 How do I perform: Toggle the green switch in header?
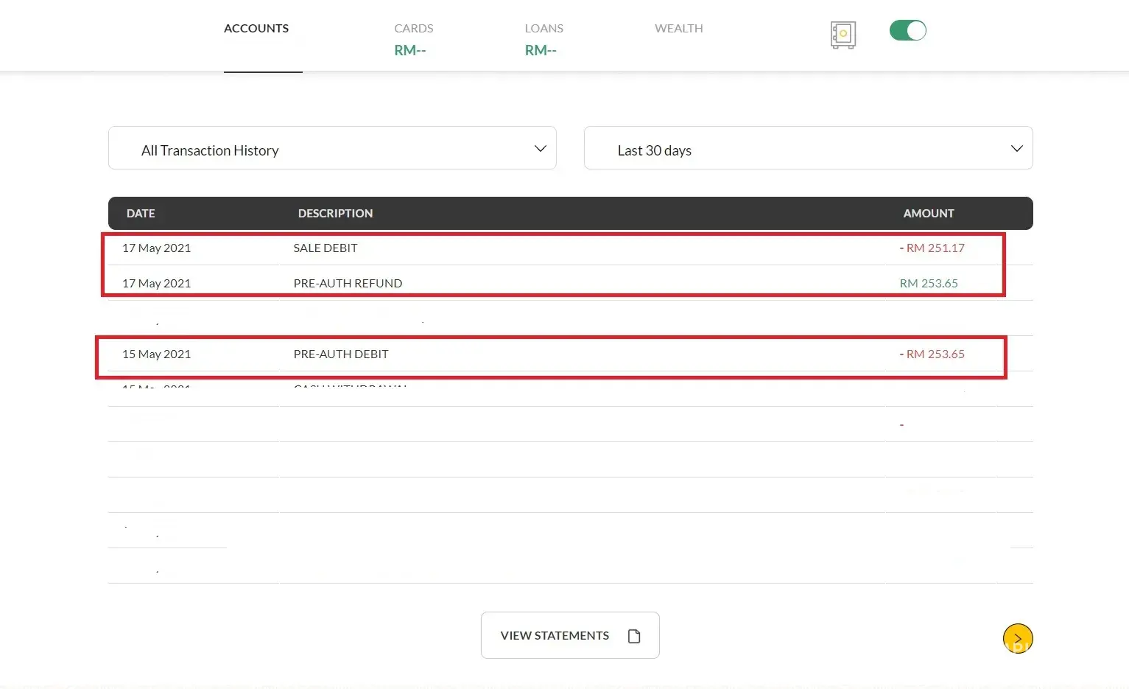pos(907,30)
